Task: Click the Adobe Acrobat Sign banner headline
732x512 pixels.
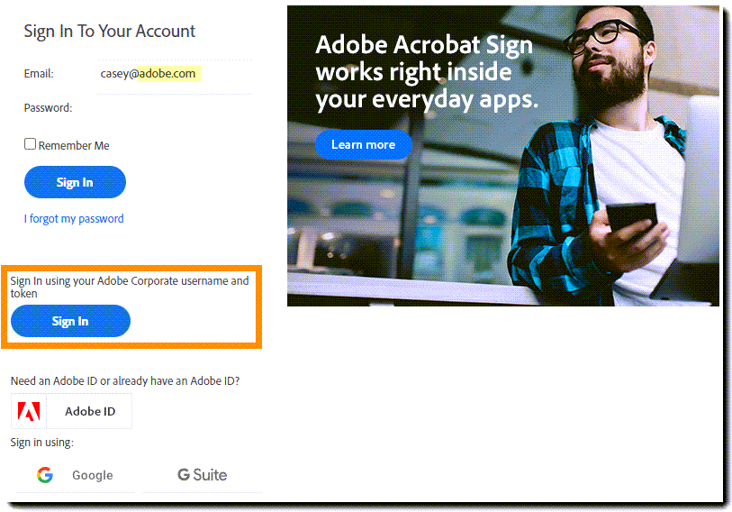Action: [427, 73]
